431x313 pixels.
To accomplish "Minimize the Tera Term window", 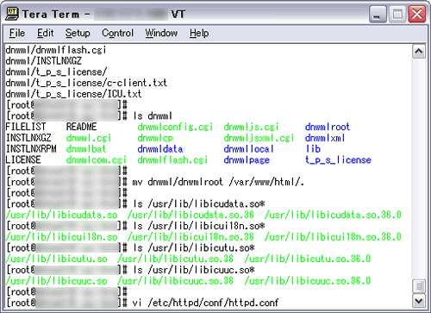I will coord(378,14).
